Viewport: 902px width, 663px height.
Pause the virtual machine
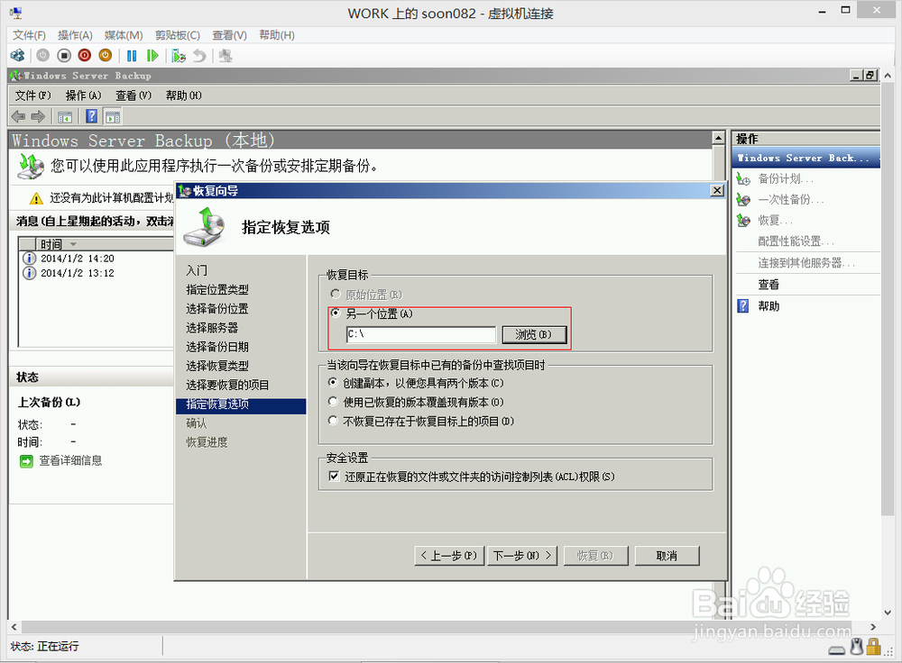coord(132,56)
